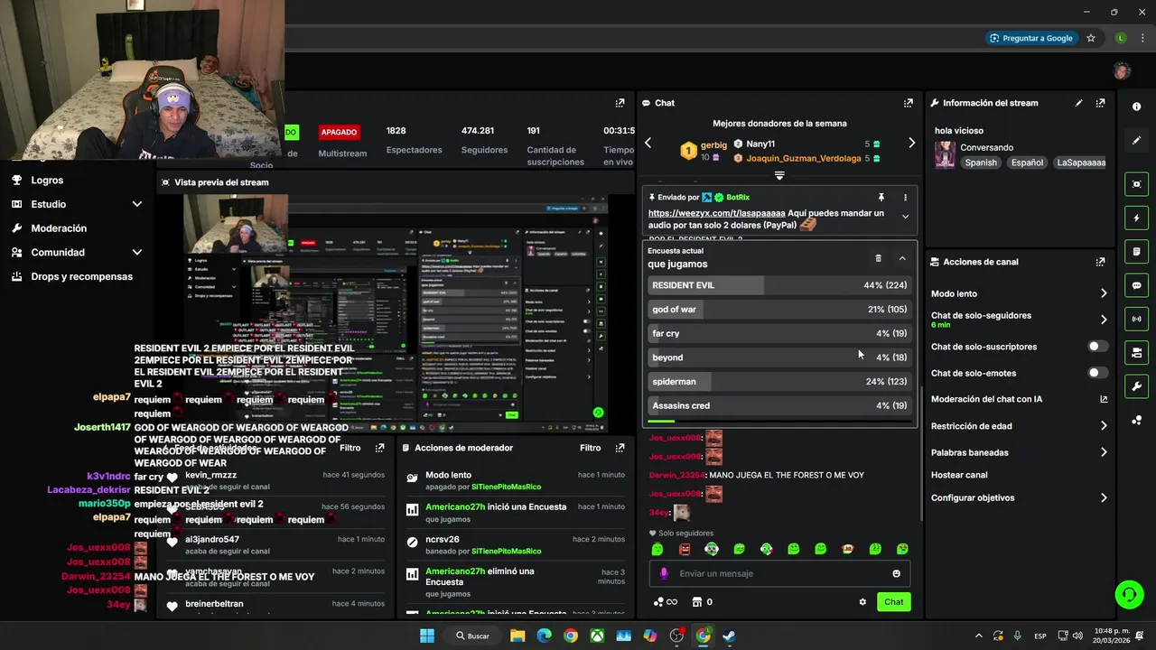
Task: Toggle Chat de solo-emotes switch
Action: (x=1097, y=373)
